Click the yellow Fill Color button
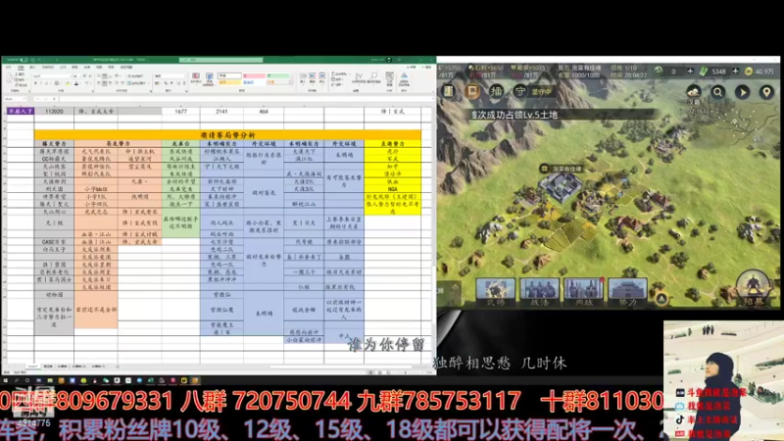 68,83
